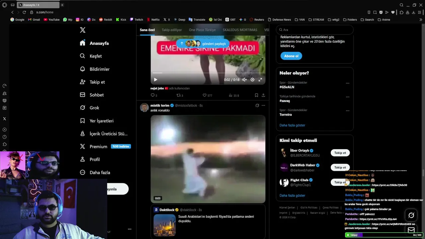Open a new browser tab

pyautogui.click(x=62, y=5)
